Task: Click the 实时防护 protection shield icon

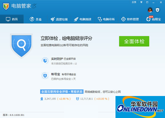Action: point(45,61)
